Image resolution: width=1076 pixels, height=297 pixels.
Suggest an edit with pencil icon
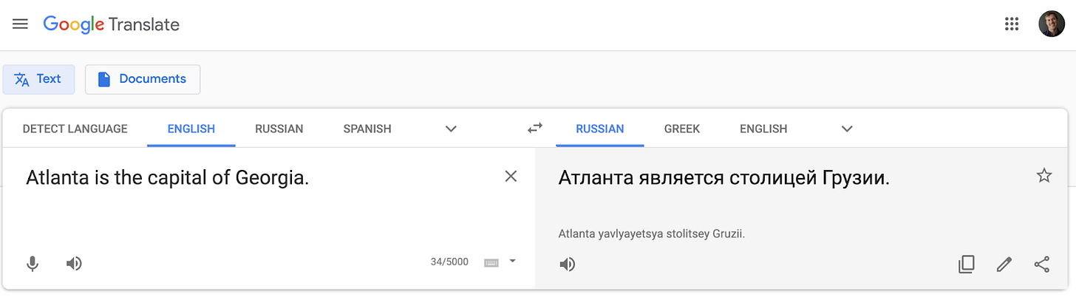pyautogui.click(x=1004, y=264)
